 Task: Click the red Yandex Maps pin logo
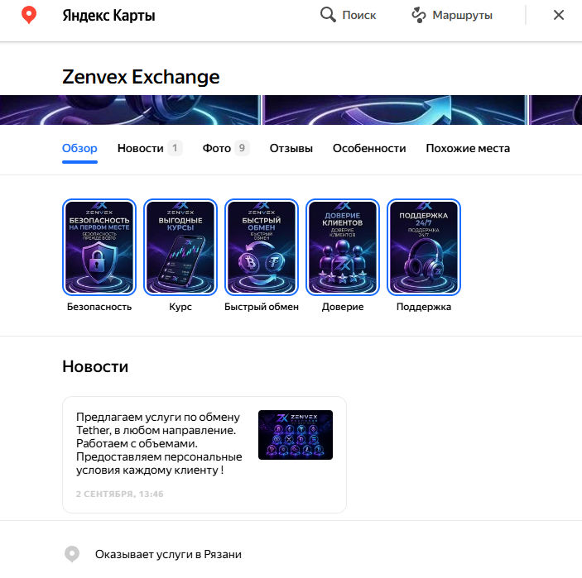coord(29,15)
